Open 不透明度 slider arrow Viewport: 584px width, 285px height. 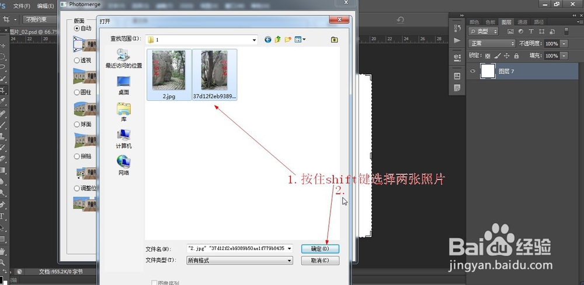coord(564,44)
